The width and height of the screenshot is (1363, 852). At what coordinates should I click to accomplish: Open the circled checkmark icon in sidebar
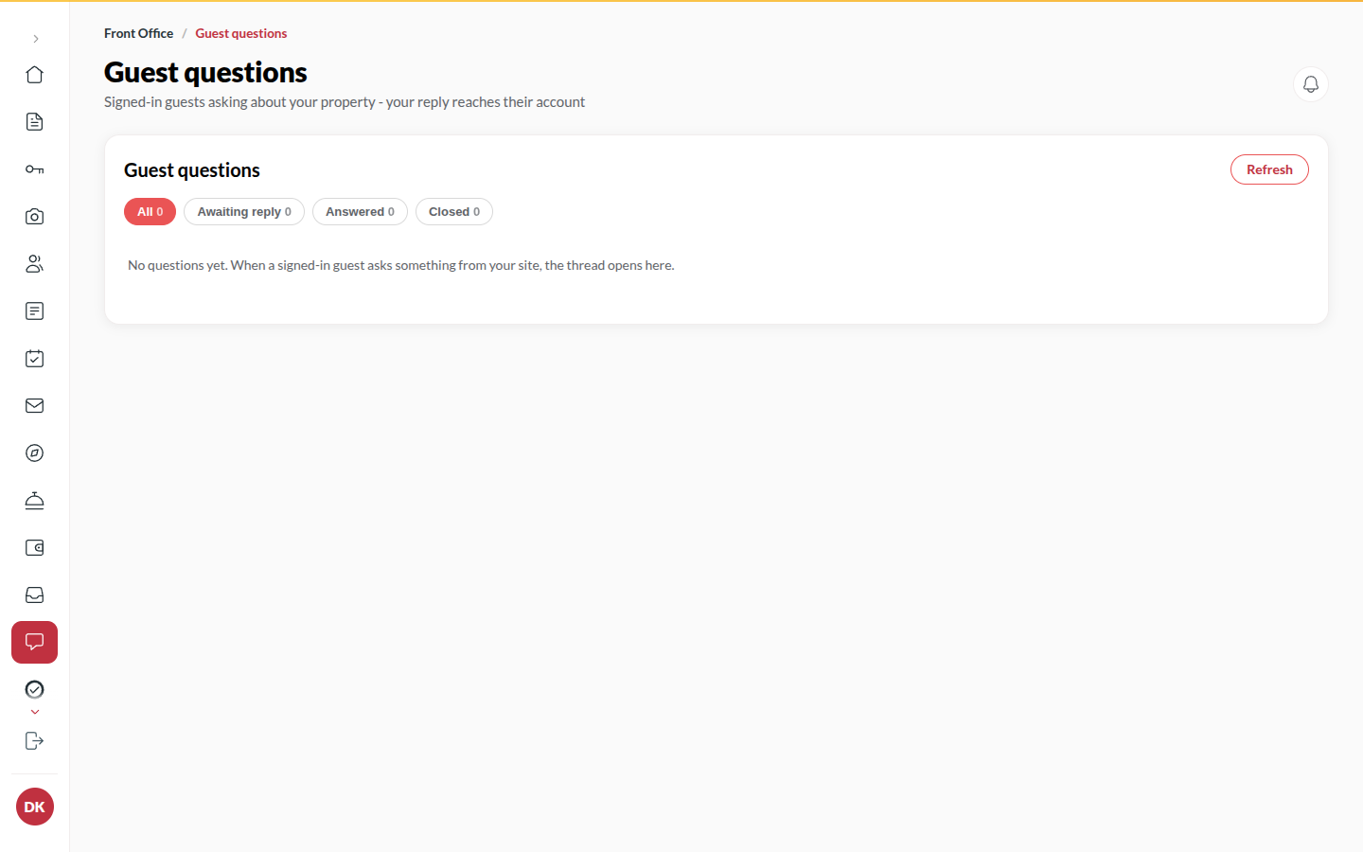point(35,690)
